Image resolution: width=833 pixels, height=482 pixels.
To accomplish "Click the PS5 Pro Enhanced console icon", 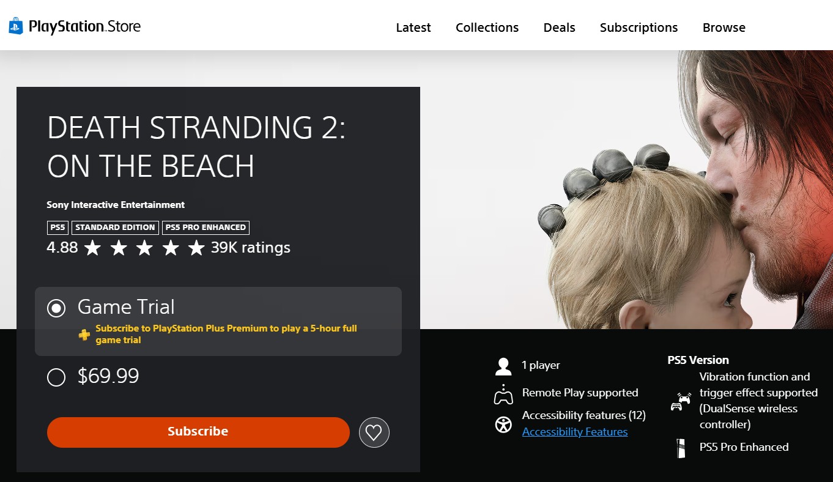I will [681, 448].
